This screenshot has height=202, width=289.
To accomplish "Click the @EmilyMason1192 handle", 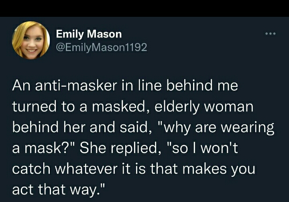I will coord(102,47).
